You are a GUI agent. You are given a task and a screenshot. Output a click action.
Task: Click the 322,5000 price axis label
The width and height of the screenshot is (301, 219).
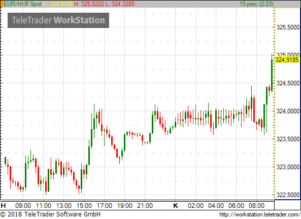tap(288, 195)
